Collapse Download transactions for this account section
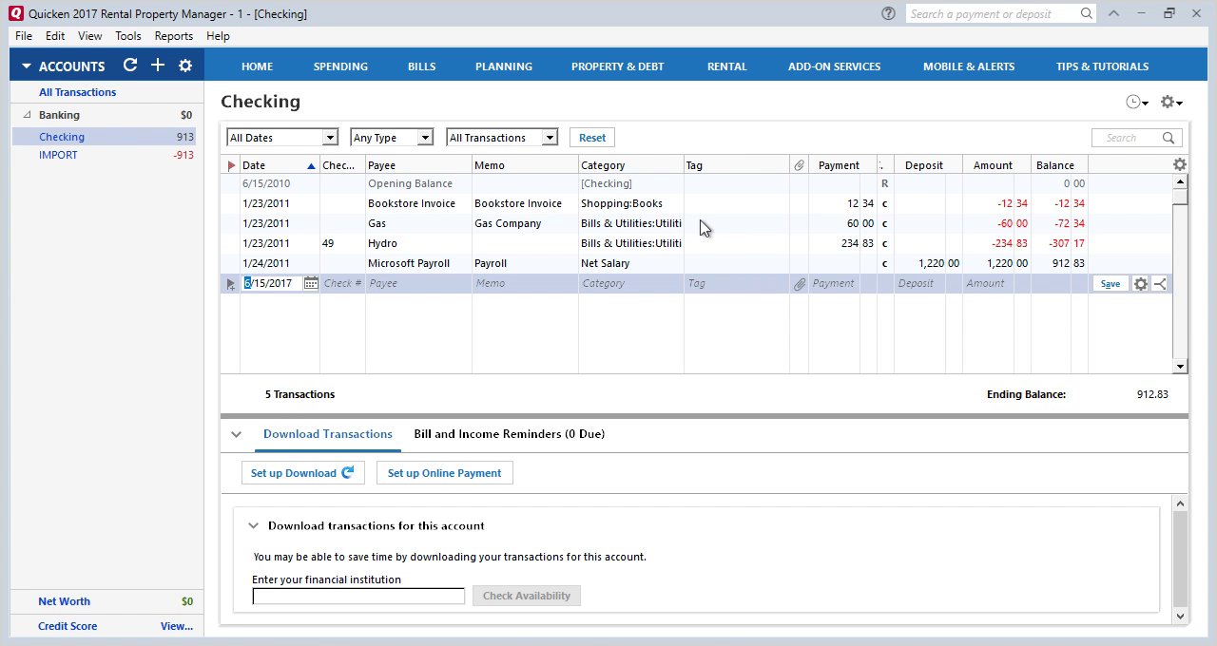This screenshot has height=646, width=1217. point(253,525)
